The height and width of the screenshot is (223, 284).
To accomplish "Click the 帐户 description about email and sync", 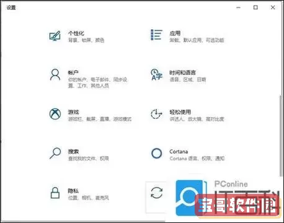I will click(x=97, y=82).
